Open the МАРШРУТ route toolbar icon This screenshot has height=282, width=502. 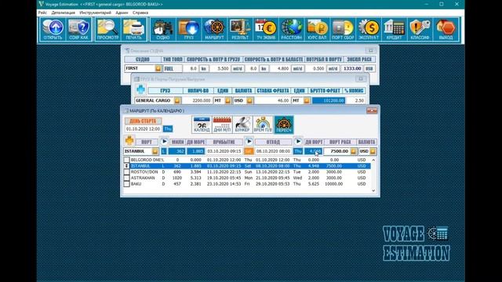pos(214,30)
